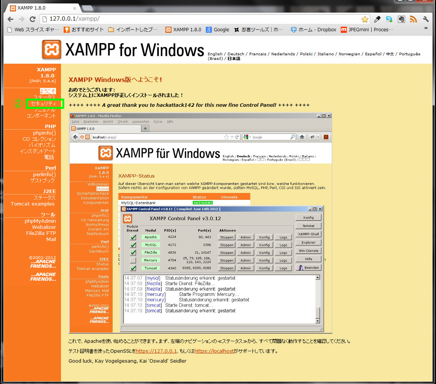Click the lower APACHE FRIENDS logo
This screenshot has width=436, height=384.
click(43, 277)
